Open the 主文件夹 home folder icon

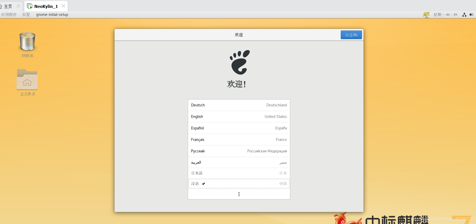[x=27, y=79]
